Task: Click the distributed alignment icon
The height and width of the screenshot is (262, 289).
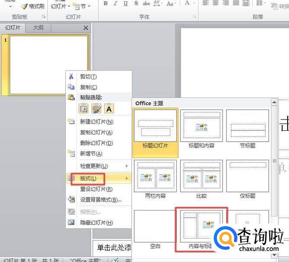Action: click(246, 3)
